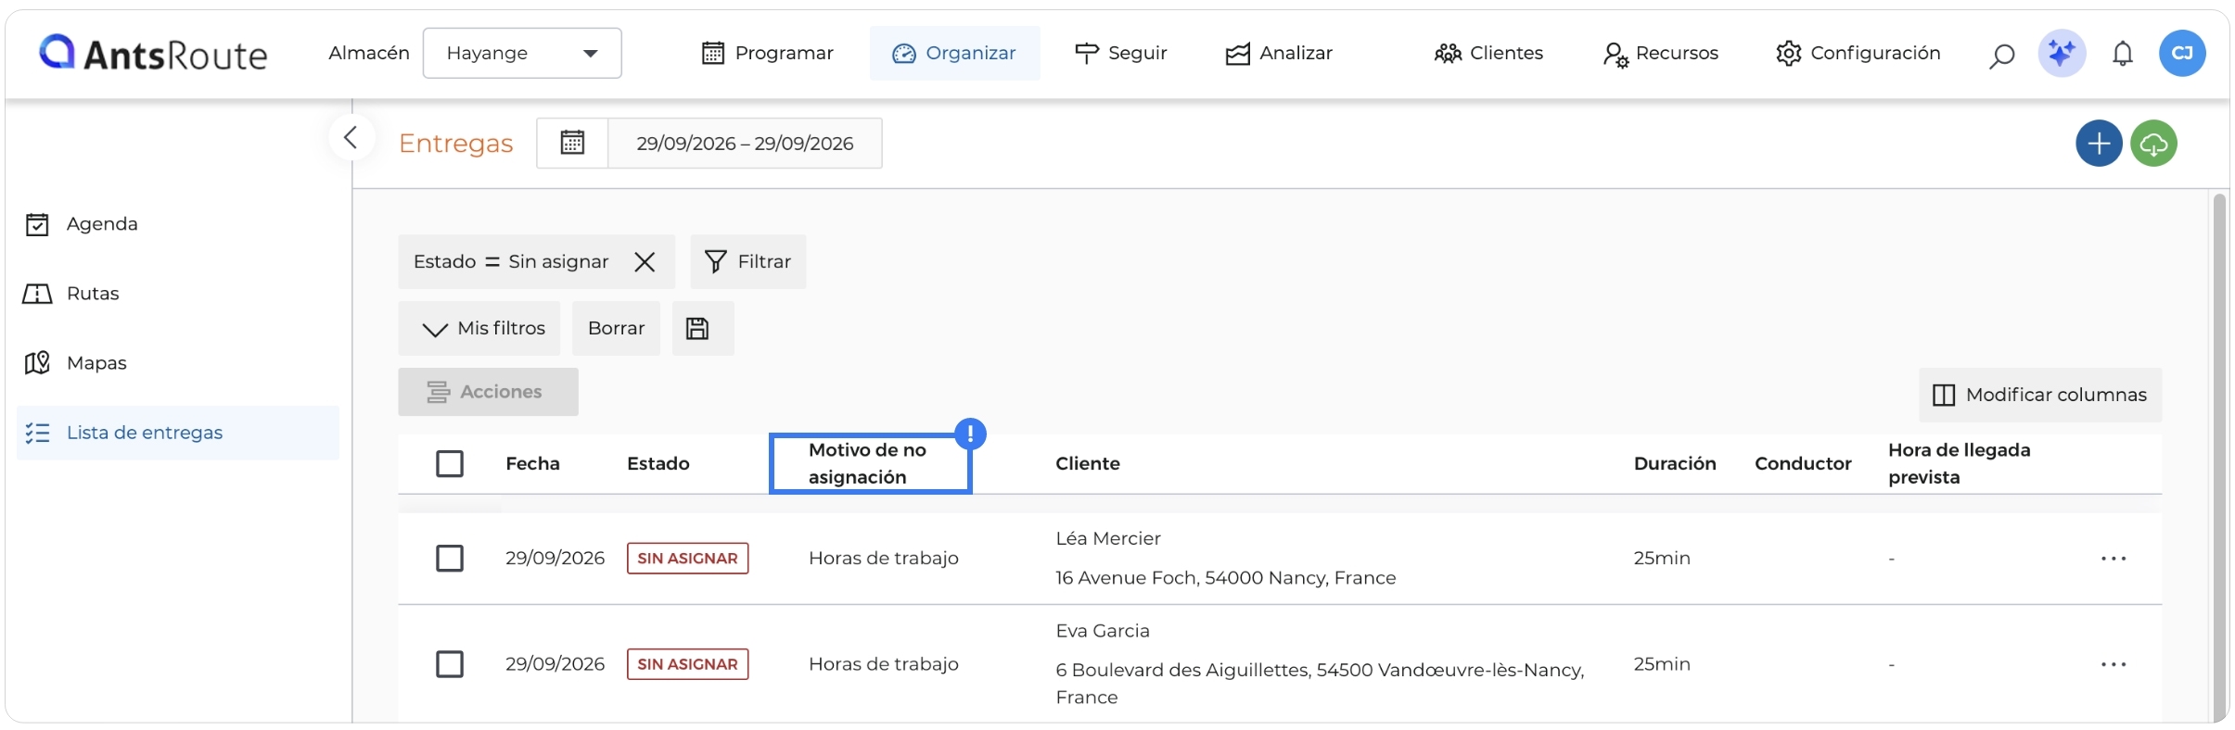The width and height of the screenshot is (2235, 730).
Task: Click the Estado column header
Action: 658,463
